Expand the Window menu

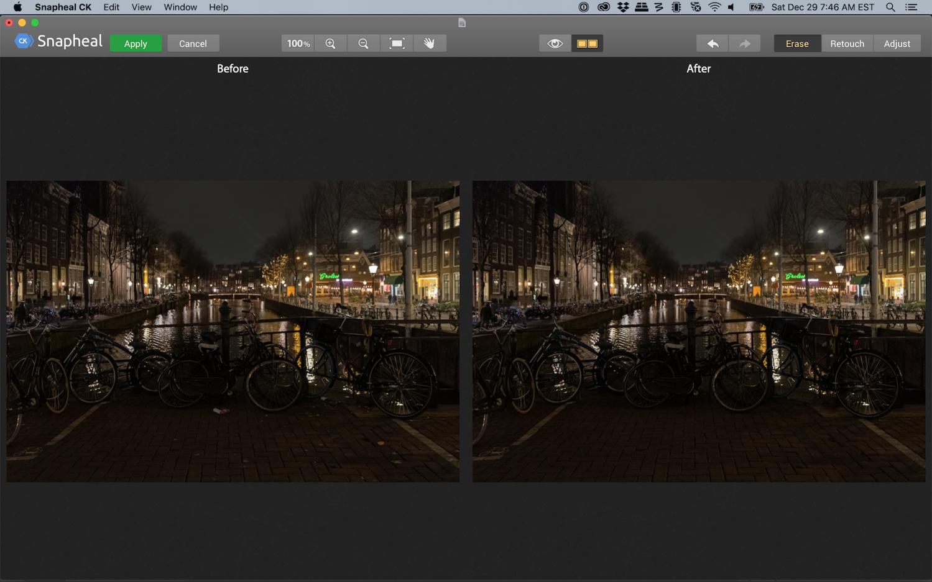(180, 7)
